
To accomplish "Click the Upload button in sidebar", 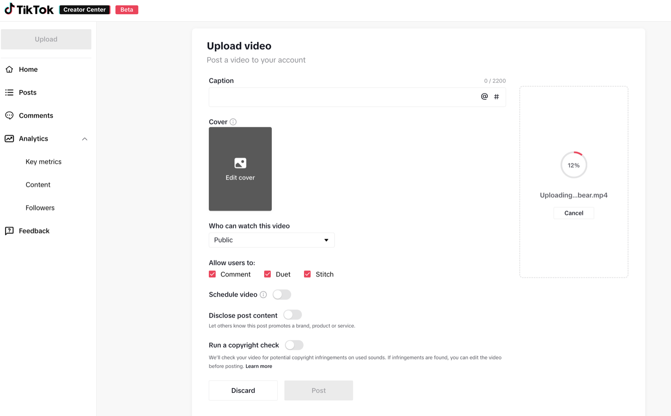I will (x=46, y=39).
